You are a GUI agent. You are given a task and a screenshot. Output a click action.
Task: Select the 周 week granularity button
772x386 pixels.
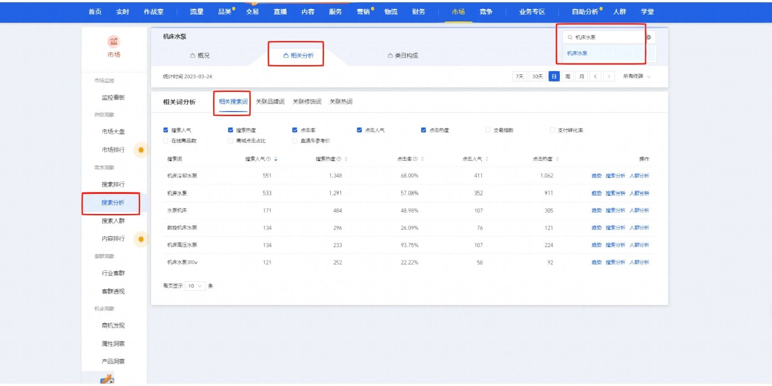pyautogui.click(x=568, y=76)
